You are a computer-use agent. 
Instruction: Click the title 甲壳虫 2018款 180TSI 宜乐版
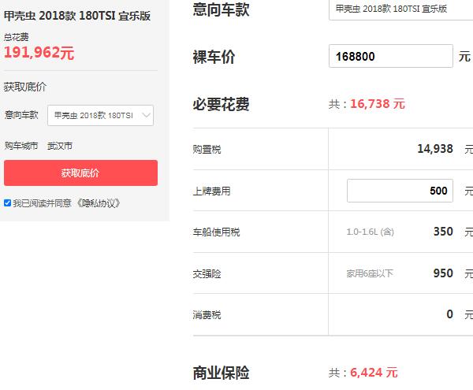point(77,16)
